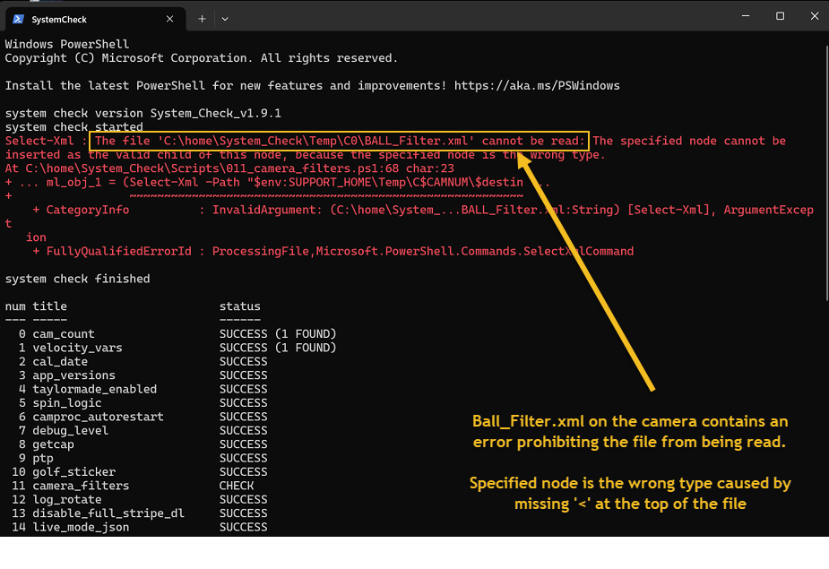Click the PowerShell icon on SystemCheck tab

18,19
